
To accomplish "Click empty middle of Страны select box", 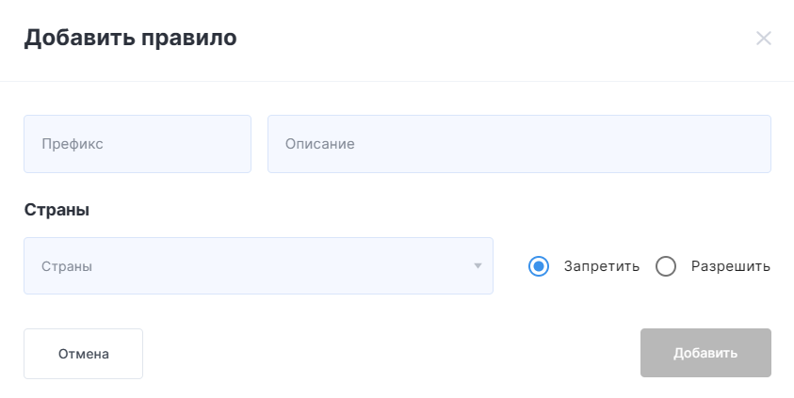I will coord(279,265).
